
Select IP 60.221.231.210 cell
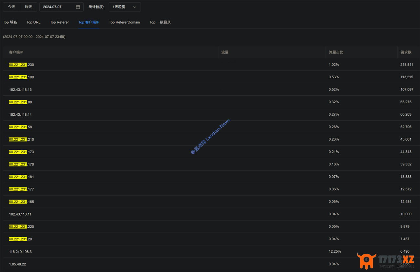tap(21, 139)
